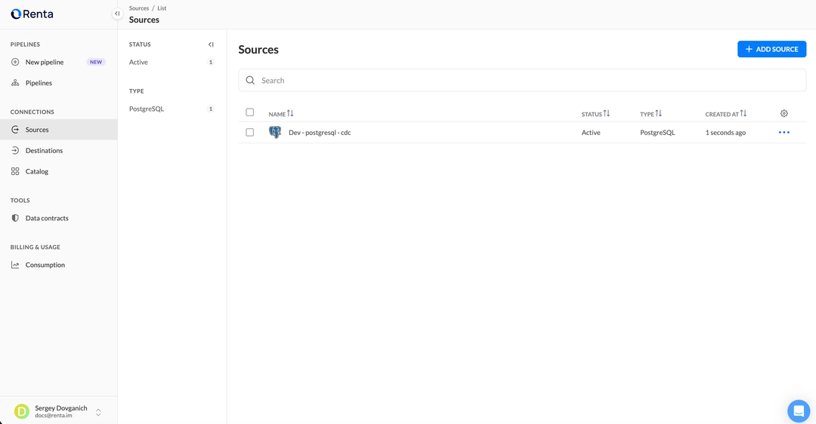Click the Active status cell
This screenshot has width=816, height=424.
click(591, 133)
